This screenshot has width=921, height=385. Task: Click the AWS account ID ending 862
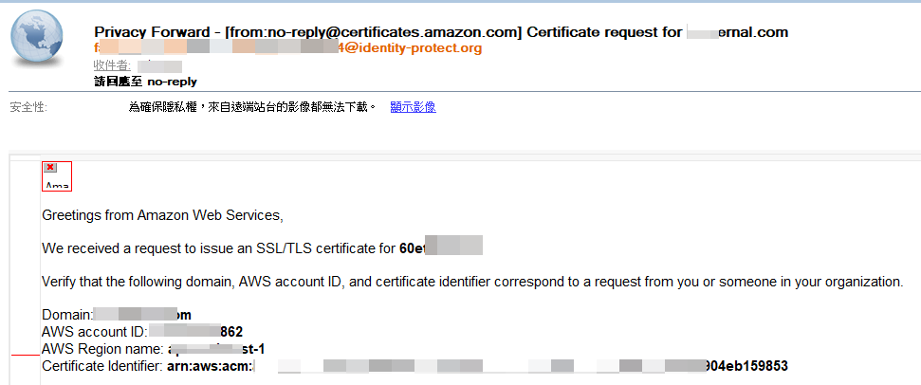(x=195, y=332)
